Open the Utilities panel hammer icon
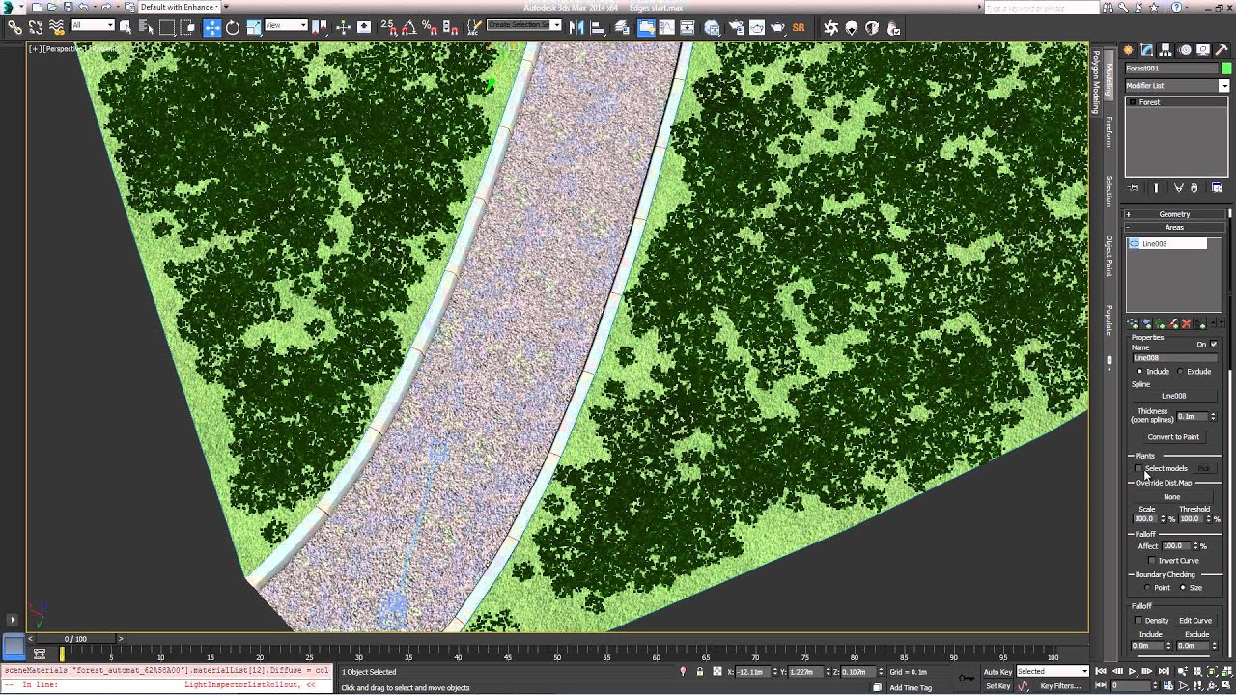 [x=1222, y=50]
